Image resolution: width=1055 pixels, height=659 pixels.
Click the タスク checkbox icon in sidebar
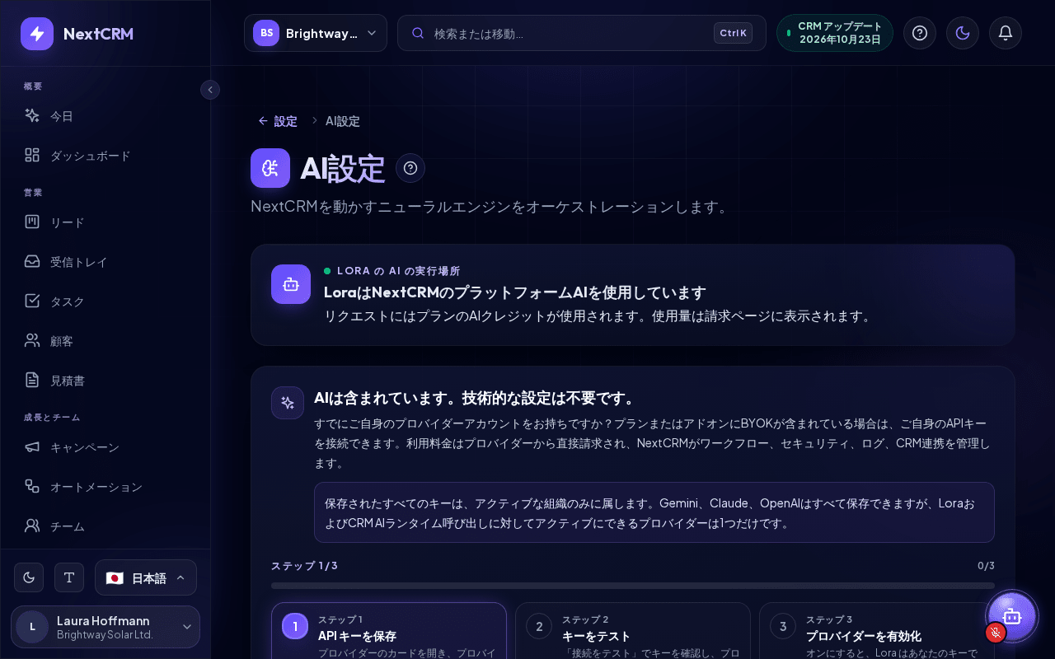32,301
